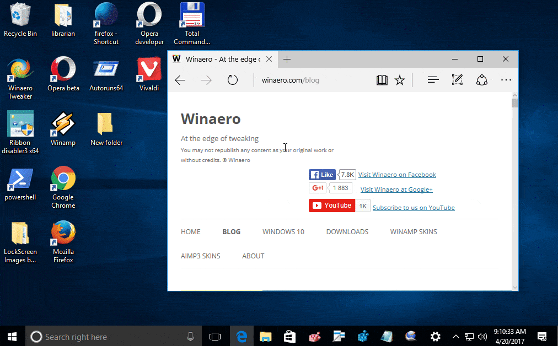Image resolution: width=558 pixels, height=346 pixels.
Task: Click the taskbar clock showing 9:10:33 AM
Action: click(509, 337)
